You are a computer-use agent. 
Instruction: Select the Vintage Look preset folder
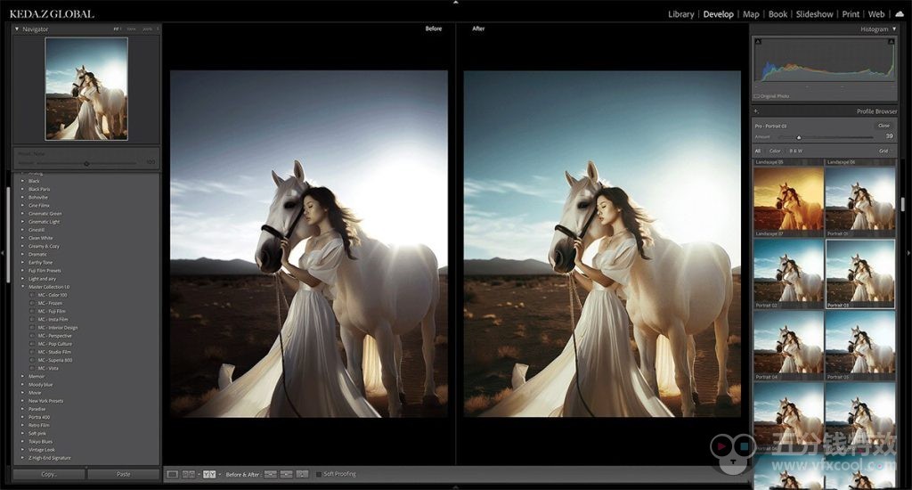41,450
